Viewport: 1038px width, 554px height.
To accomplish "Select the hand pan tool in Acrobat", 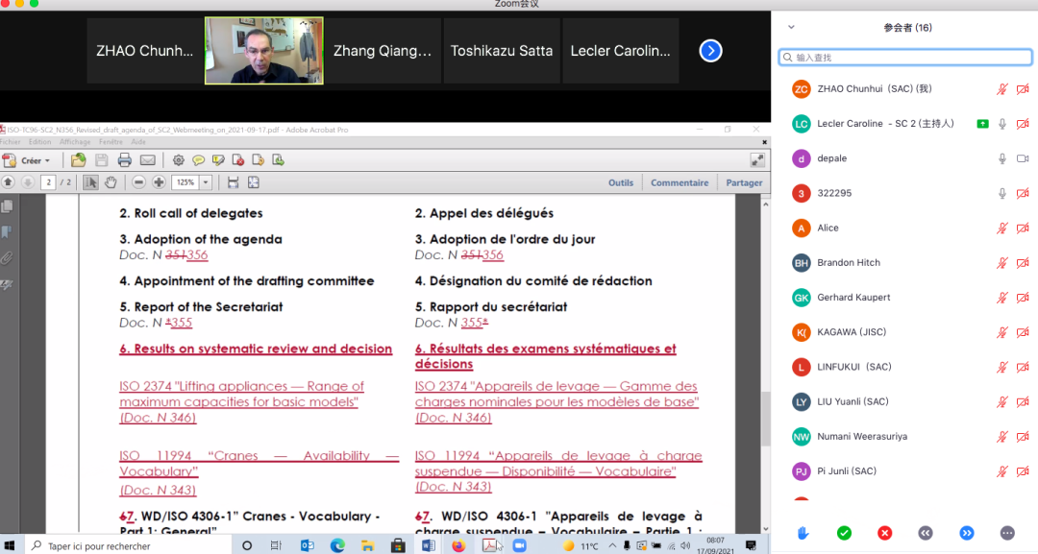I will pos(111,182).
